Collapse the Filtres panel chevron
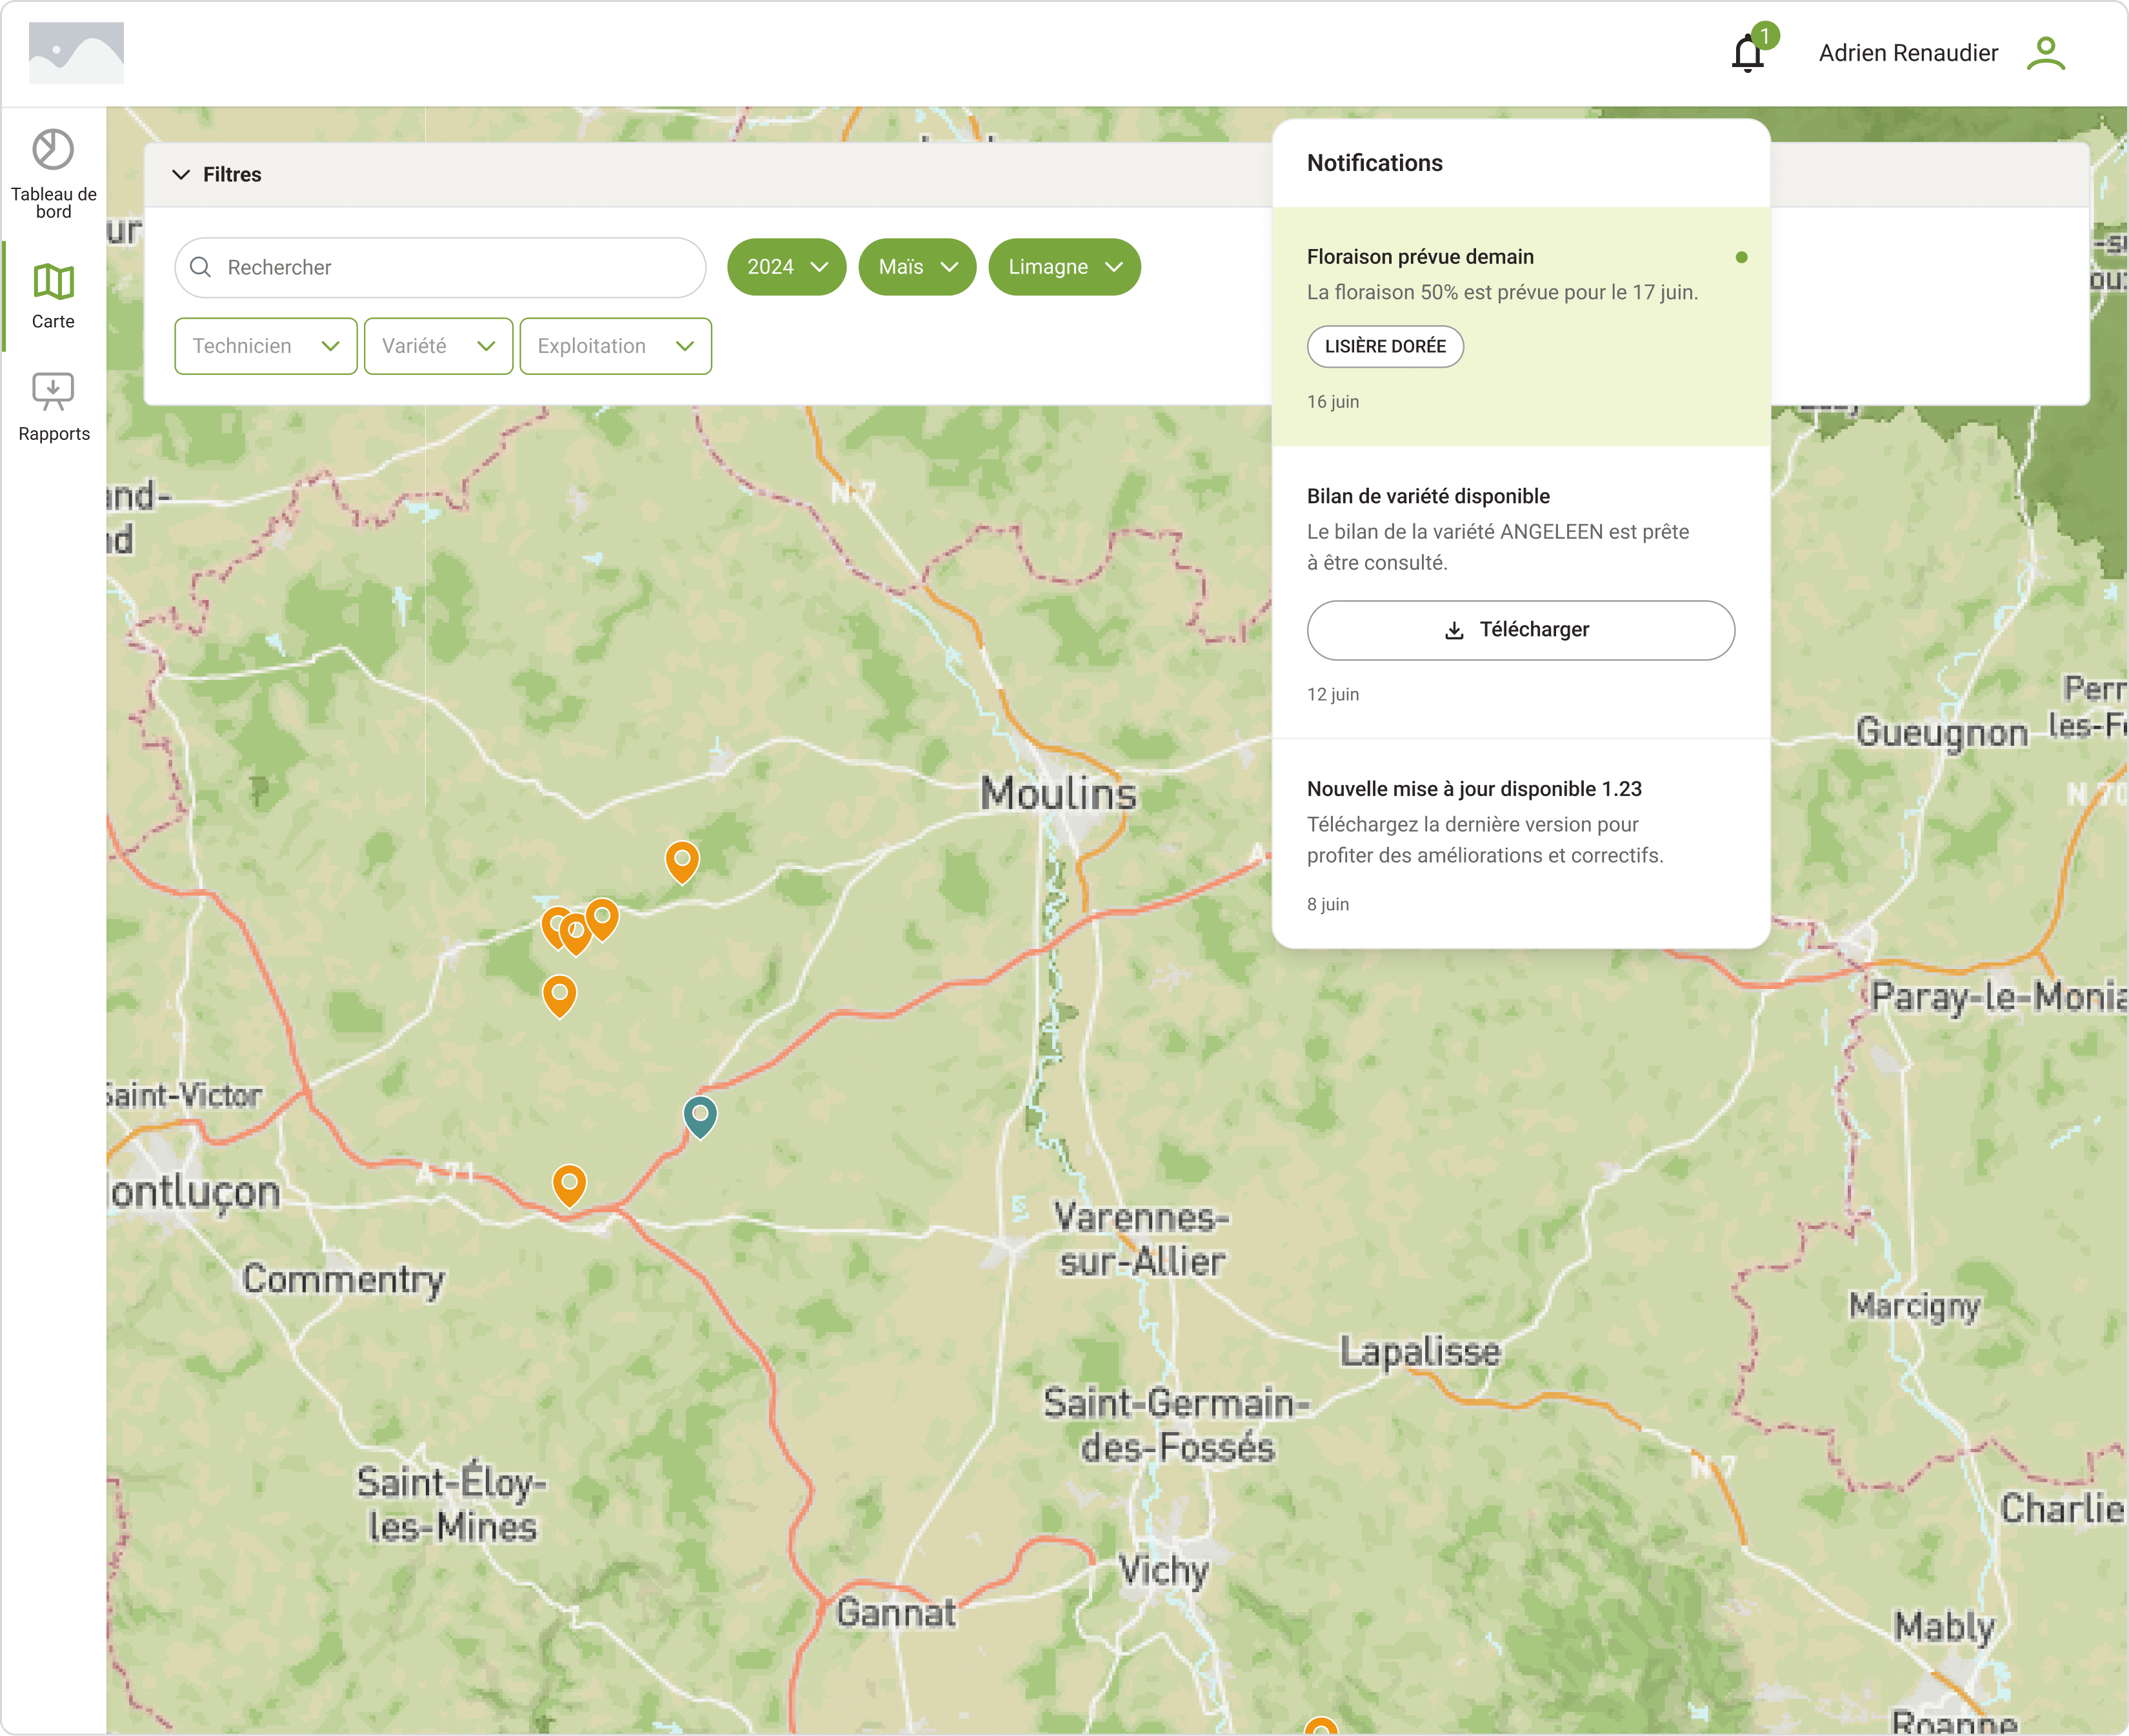Image resolution: width=2129 pixels, height=1736 pixels. pos(181,174)
